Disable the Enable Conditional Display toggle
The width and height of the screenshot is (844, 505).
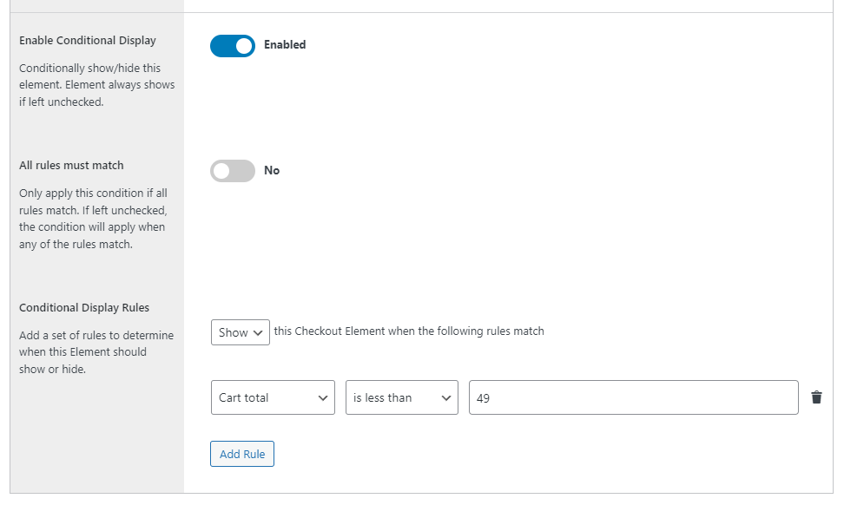pyautogui.click(x=232, y=44)
